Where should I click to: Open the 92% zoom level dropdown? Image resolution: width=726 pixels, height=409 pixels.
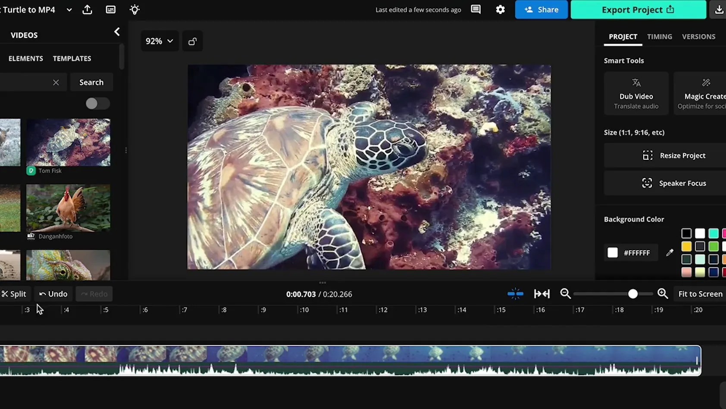pos(160,41)
